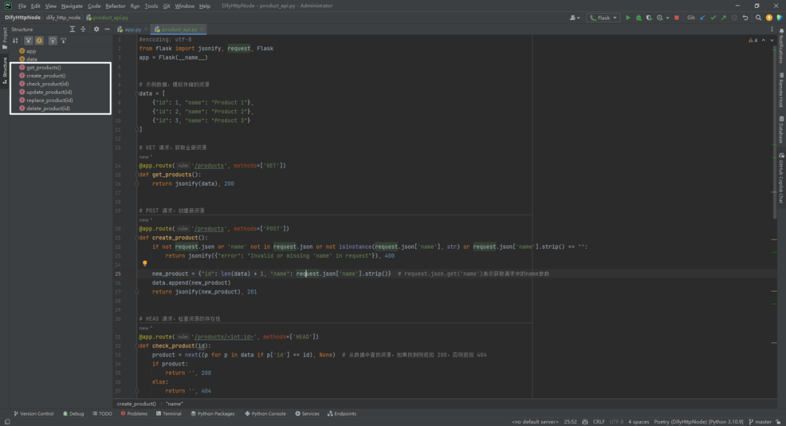Open dropdown arrow next to Profile icon
Image resolution: width=786 pixels, height=426 pixels.
pyautogui.click(x=667, y=17)
